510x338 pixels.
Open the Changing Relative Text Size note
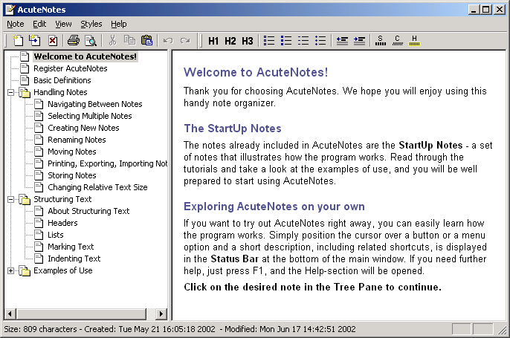pos(97,187)
